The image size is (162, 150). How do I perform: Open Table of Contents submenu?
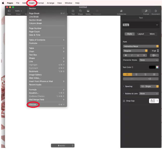click(46, 40)
